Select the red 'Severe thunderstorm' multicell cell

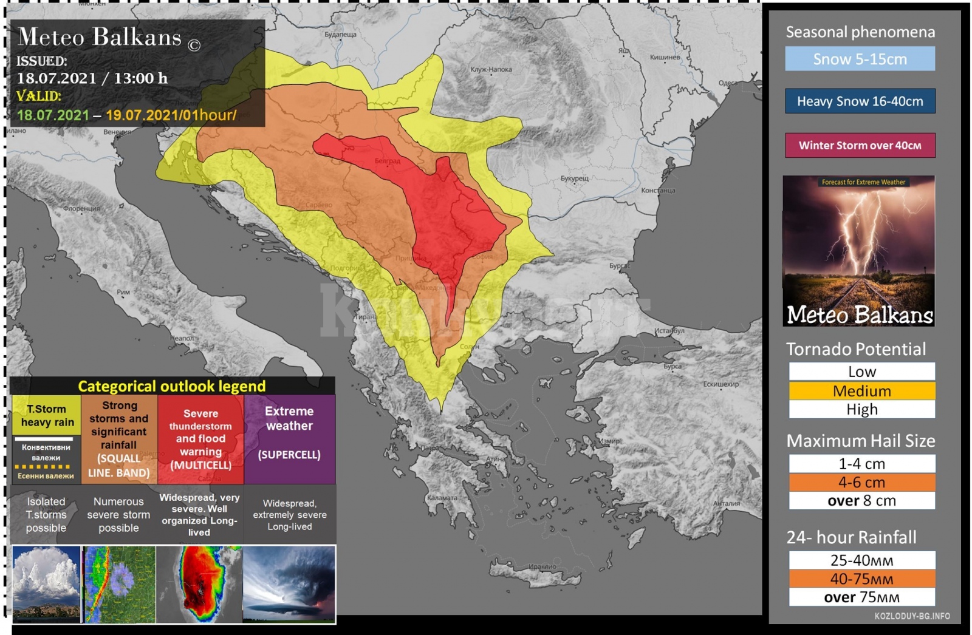coord(200,439)
